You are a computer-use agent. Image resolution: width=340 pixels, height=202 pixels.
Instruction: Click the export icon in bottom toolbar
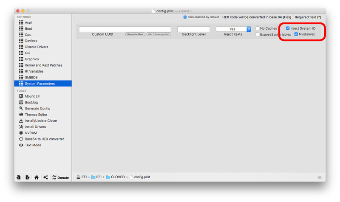(28, 177)
